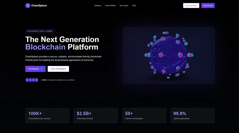Open the Use Cases nav link
The height and width of the screenshot is (133, 239).
coord(124,5)
